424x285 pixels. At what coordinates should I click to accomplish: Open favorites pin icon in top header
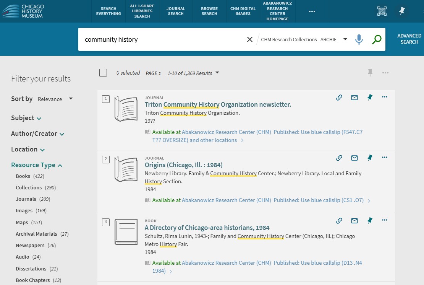[402, 11]
